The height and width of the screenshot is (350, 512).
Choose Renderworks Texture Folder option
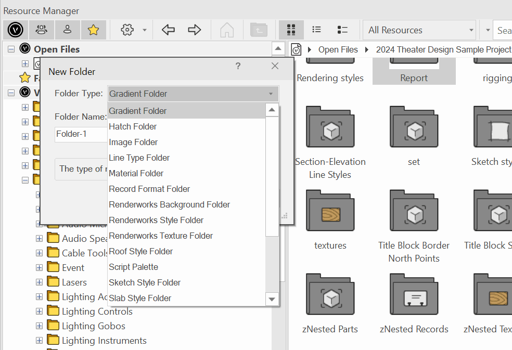click(186, 236)
